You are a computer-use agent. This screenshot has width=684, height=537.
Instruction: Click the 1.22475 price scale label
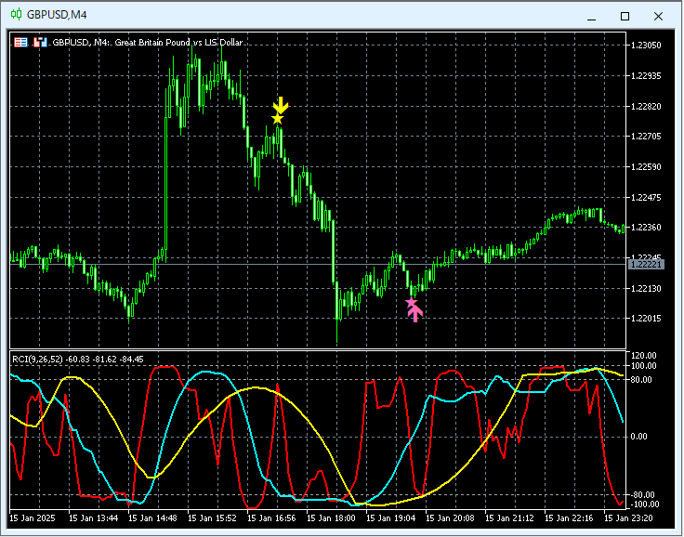coord(646,198)
